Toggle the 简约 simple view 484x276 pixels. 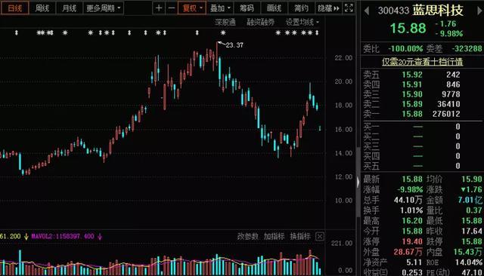pos(301,8)
